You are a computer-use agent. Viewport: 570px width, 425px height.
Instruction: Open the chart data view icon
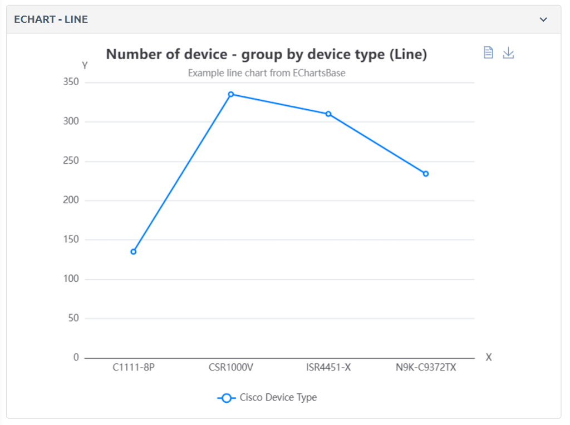click(x=488, y=53)
